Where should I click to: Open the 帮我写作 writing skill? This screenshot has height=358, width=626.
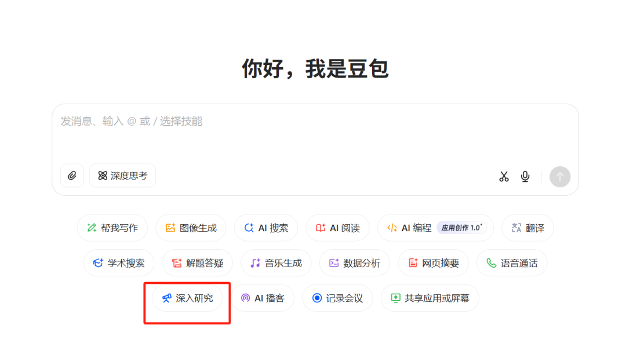click(112, 228)
